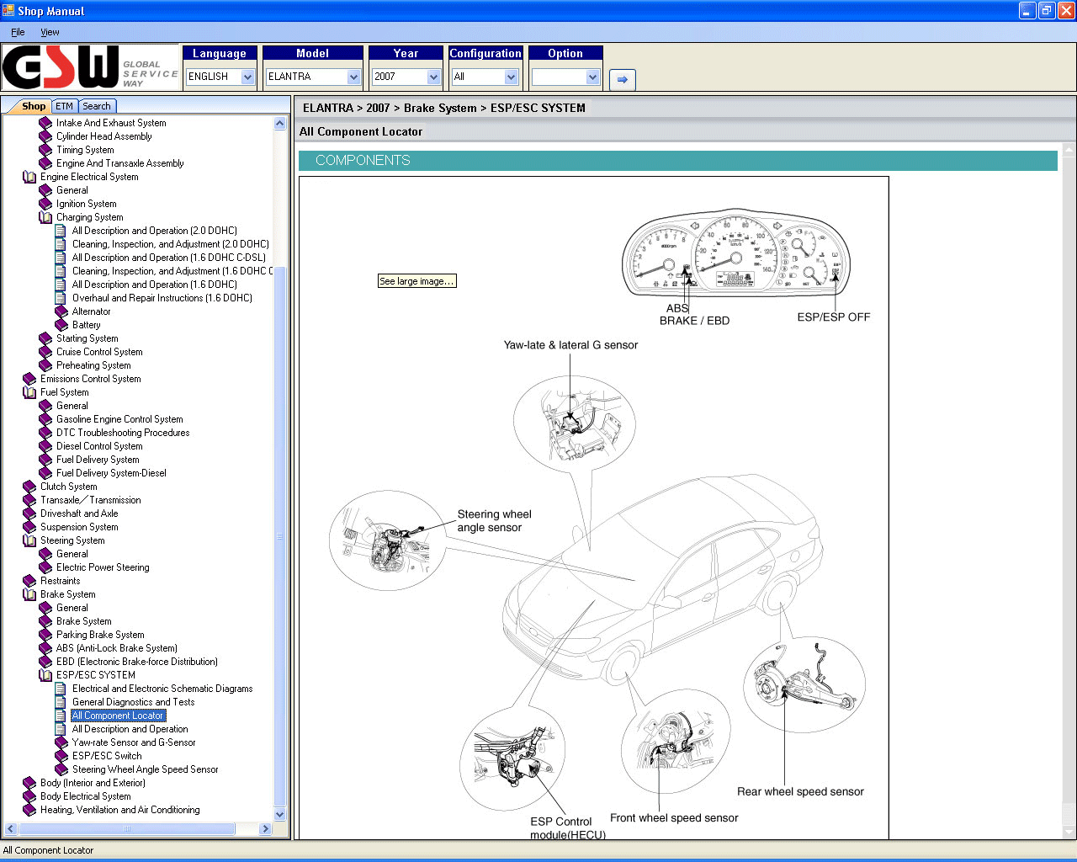Click the open book icon beside Charging System
The width and height of the screenshot is (1077, 862).
click(45, 217)
